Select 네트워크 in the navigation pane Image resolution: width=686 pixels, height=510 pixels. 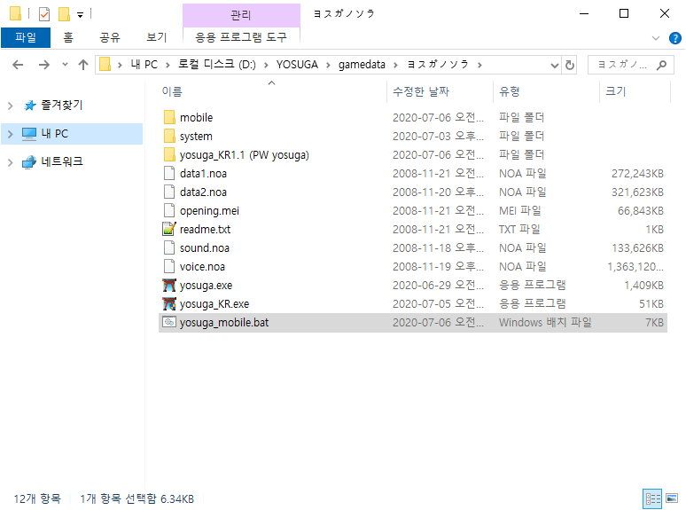[62, 161]
